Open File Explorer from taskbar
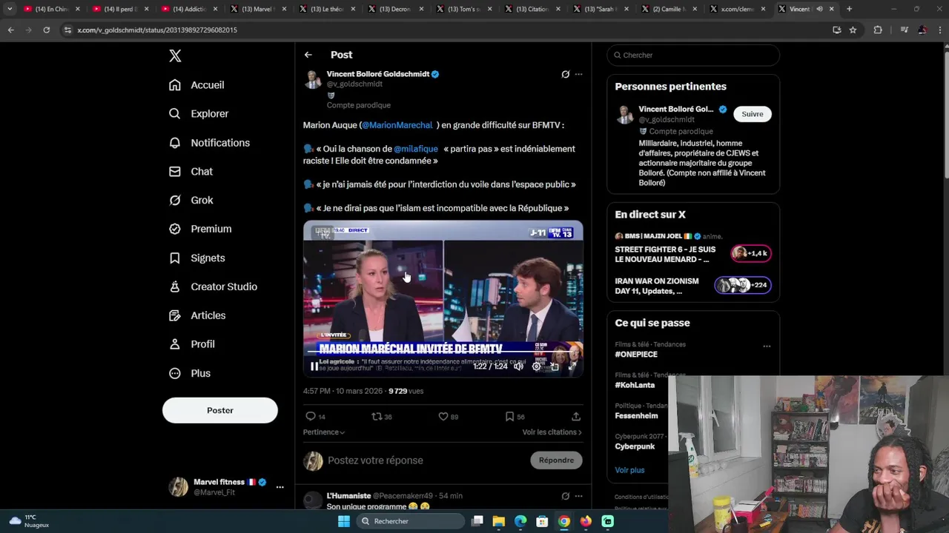The height and width of the screenshot is (533, 949). pyautogui.click(x=499, y=521)
